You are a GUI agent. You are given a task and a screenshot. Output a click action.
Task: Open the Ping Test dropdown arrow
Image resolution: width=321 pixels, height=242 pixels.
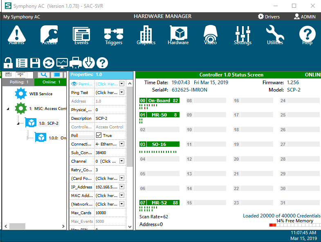click(x=122, y=92)
